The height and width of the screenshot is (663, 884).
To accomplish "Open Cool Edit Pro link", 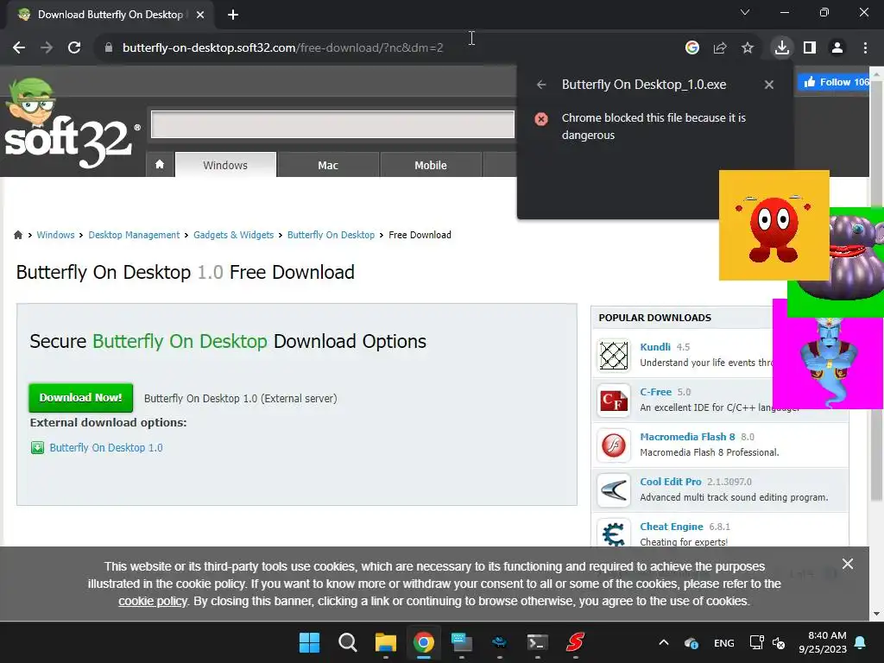I will click(670, 482).
